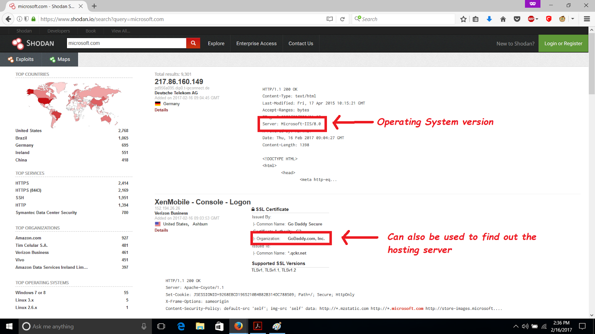Open the Firefox hamburger menu

coord(587,19)
